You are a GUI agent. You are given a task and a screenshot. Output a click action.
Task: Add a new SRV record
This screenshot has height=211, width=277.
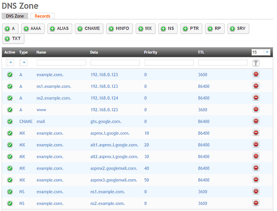click(x=238, y=29)
